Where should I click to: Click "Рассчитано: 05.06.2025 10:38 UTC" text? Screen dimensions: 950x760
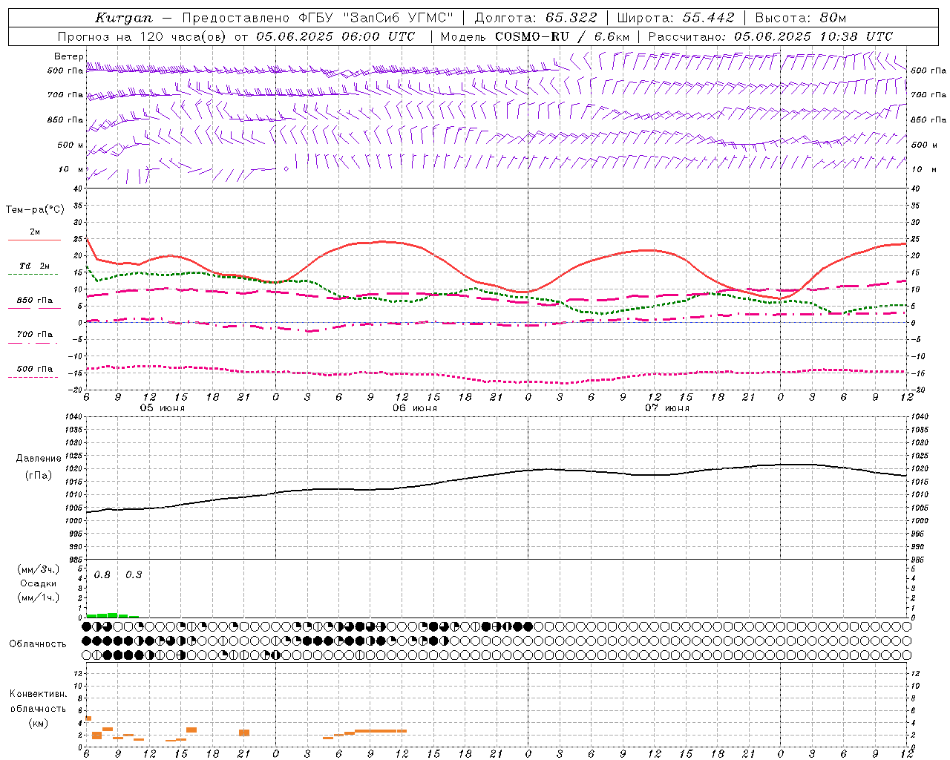tap(770, 36)
